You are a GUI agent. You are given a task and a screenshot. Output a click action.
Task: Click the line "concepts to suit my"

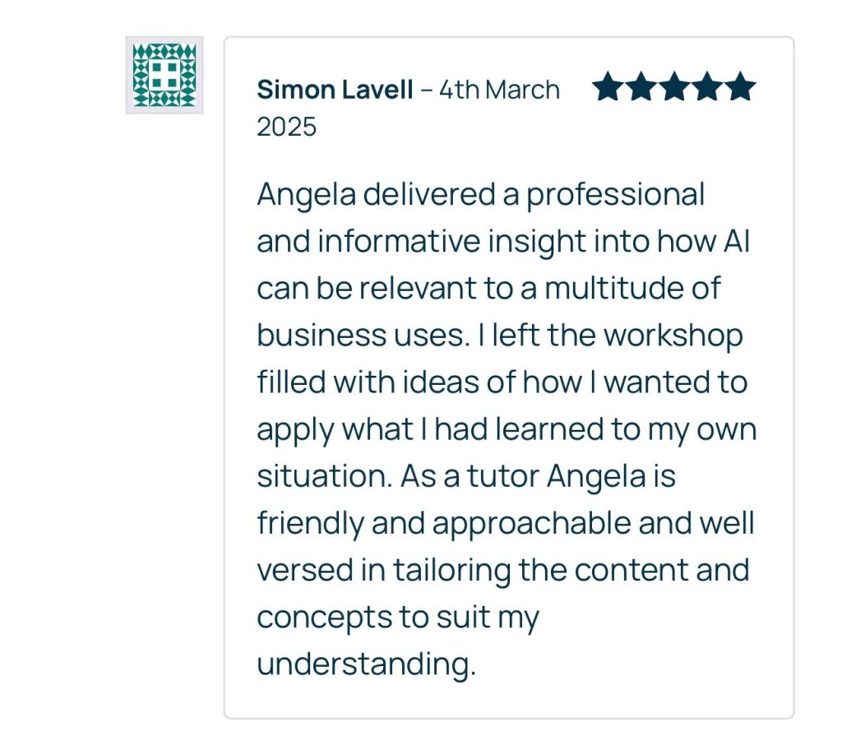click(397, 617)
